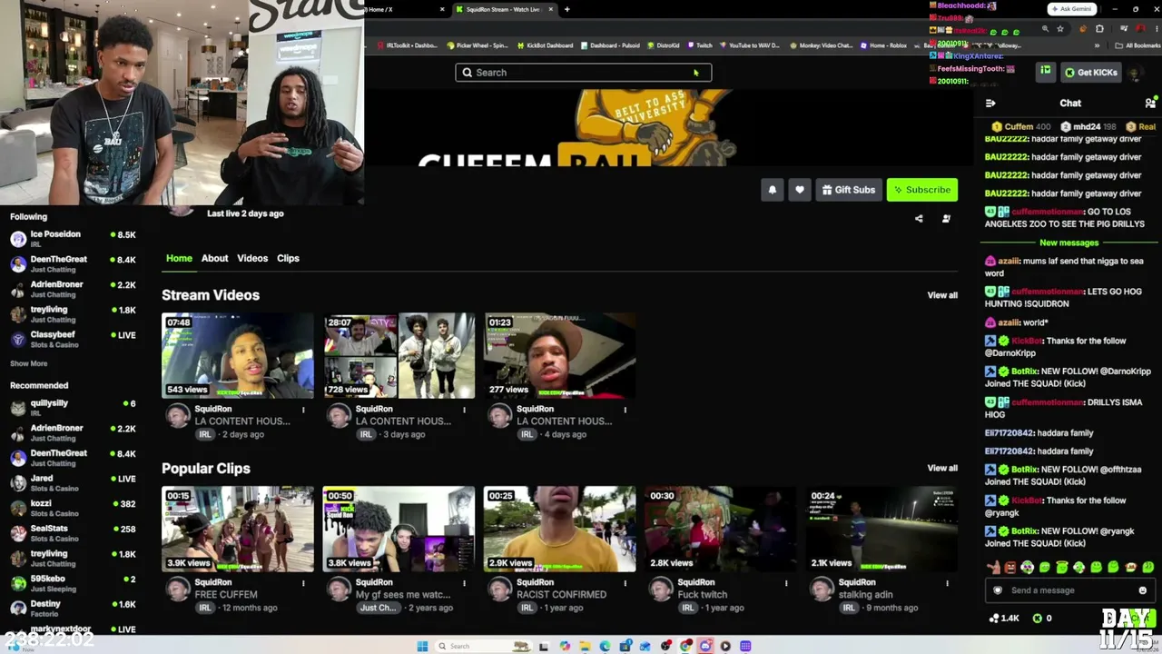This screenshot has height=654, width=1162.
Task: Open Chrome extensions puzzle icon
Action: tap(1099, 29)
